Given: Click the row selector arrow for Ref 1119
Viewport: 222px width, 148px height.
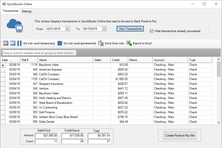Looking at the screenshot, I should click(3, 65).
